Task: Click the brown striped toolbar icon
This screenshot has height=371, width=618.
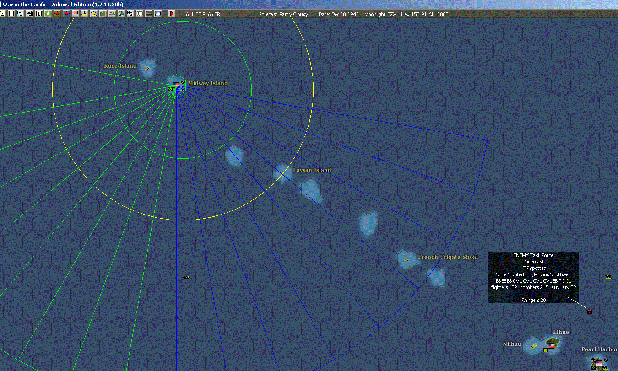Action: [148, 14]
